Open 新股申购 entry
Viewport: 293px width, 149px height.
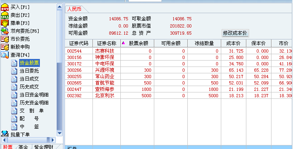20,47
